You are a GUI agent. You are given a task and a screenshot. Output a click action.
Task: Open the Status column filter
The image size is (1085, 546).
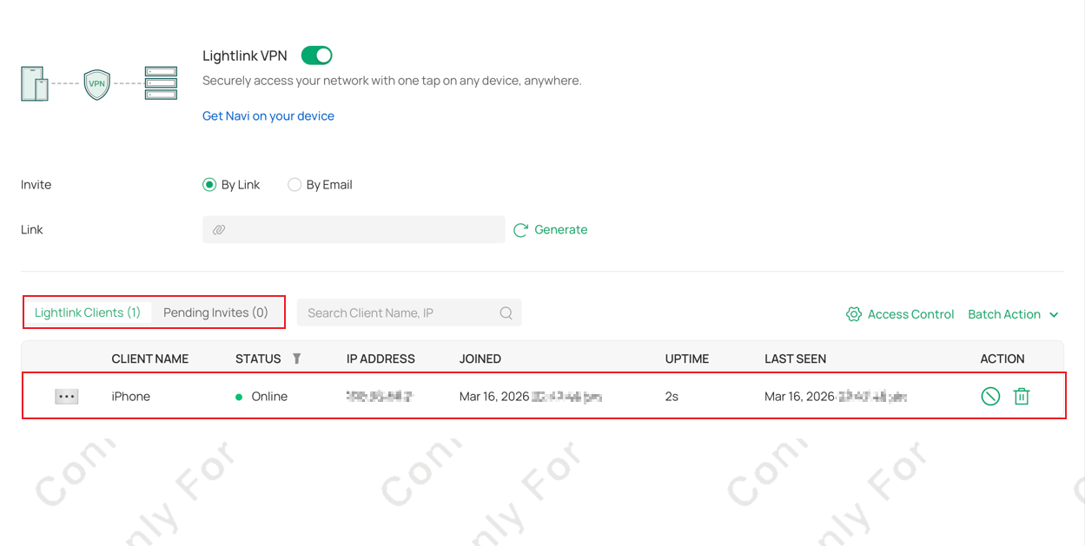click(296, 359)
